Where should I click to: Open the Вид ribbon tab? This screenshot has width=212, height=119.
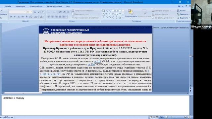pos(68,6)
